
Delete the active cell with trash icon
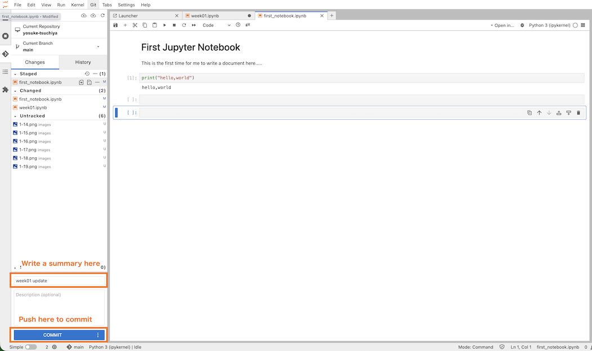(x=578, y=113)
